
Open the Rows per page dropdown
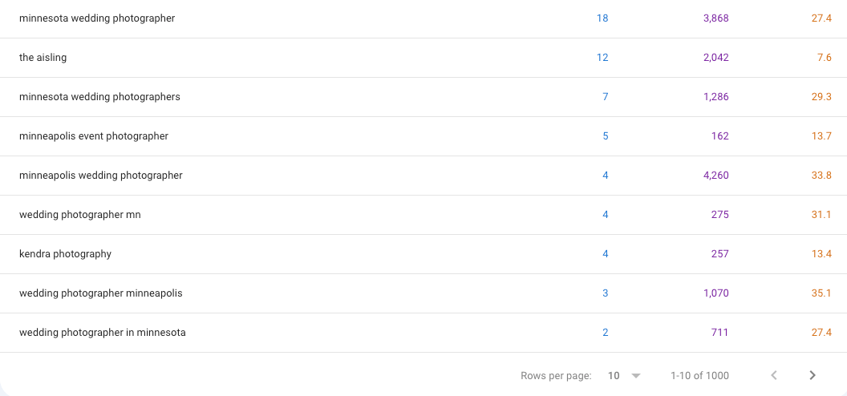point(624,375)
